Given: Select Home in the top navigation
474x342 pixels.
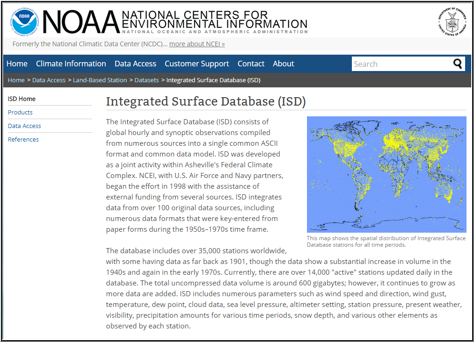Looking at the screenshot, I should point(17,64).
